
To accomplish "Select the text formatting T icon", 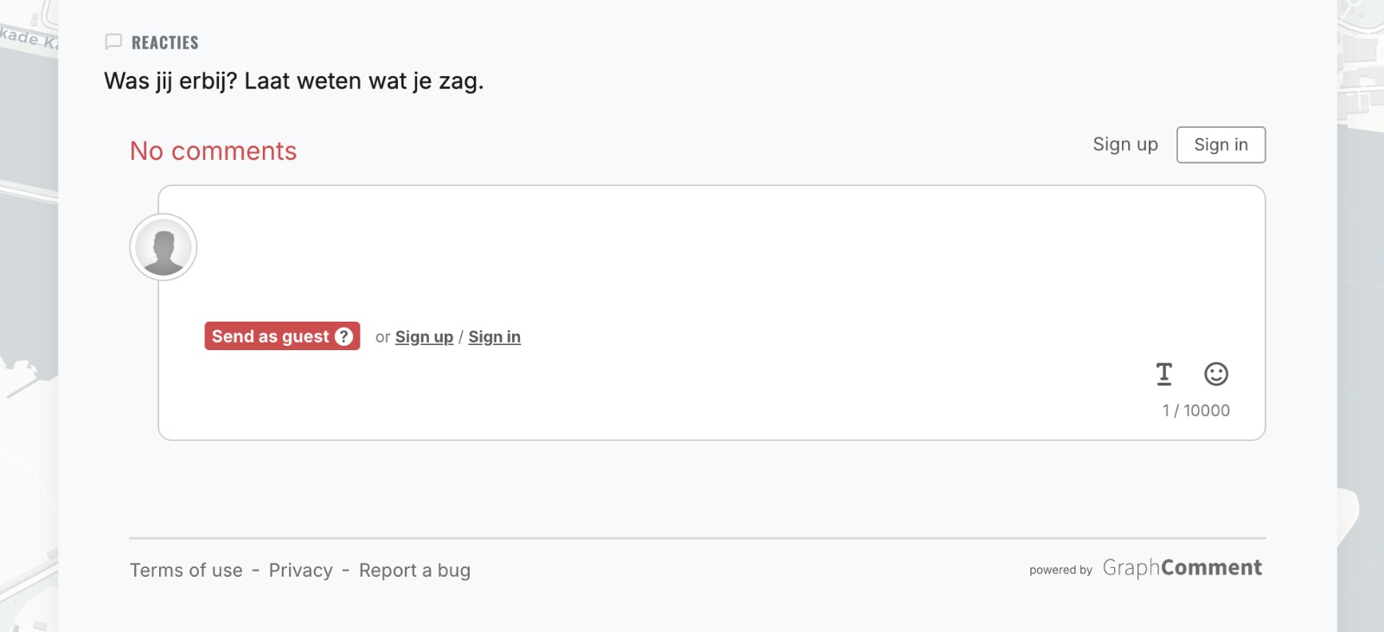I will (x=1163, y=374).
